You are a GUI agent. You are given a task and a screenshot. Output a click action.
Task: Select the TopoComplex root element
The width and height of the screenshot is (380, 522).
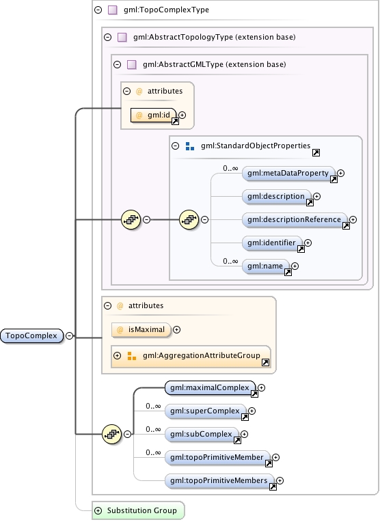tap(31, 335)
